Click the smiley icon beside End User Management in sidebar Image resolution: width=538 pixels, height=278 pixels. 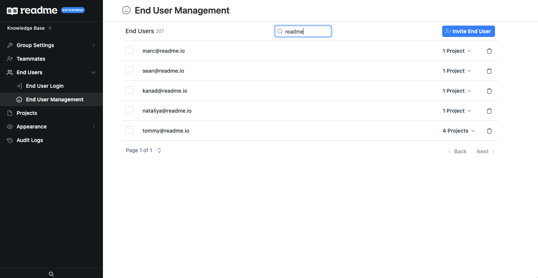tap(19, 99)
